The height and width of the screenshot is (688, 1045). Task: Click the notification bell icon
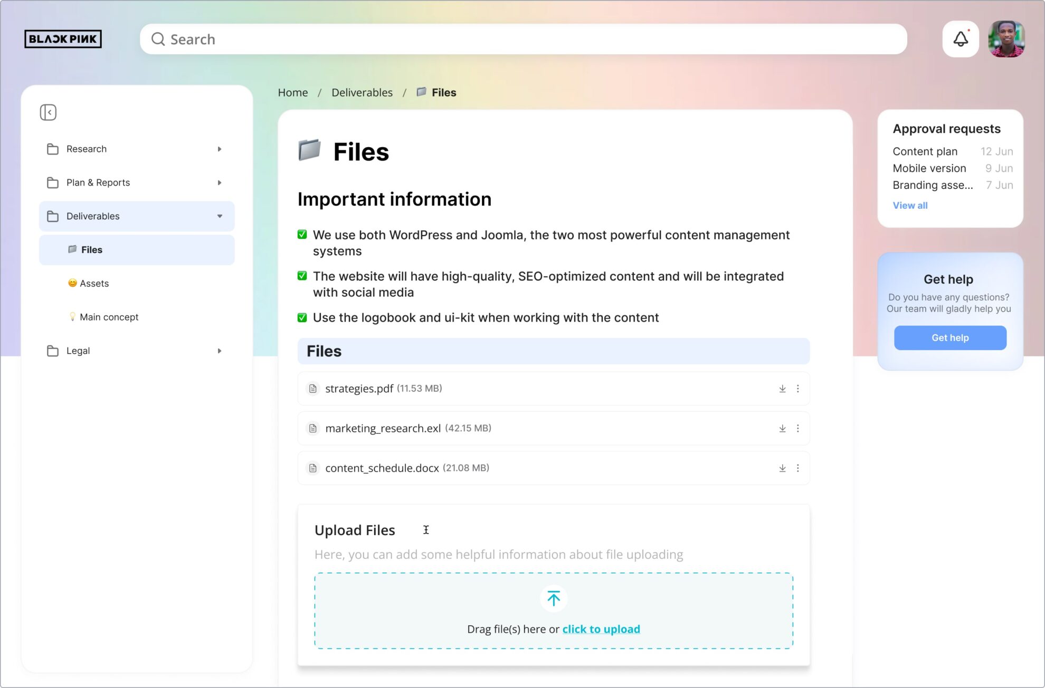point(961,39)
